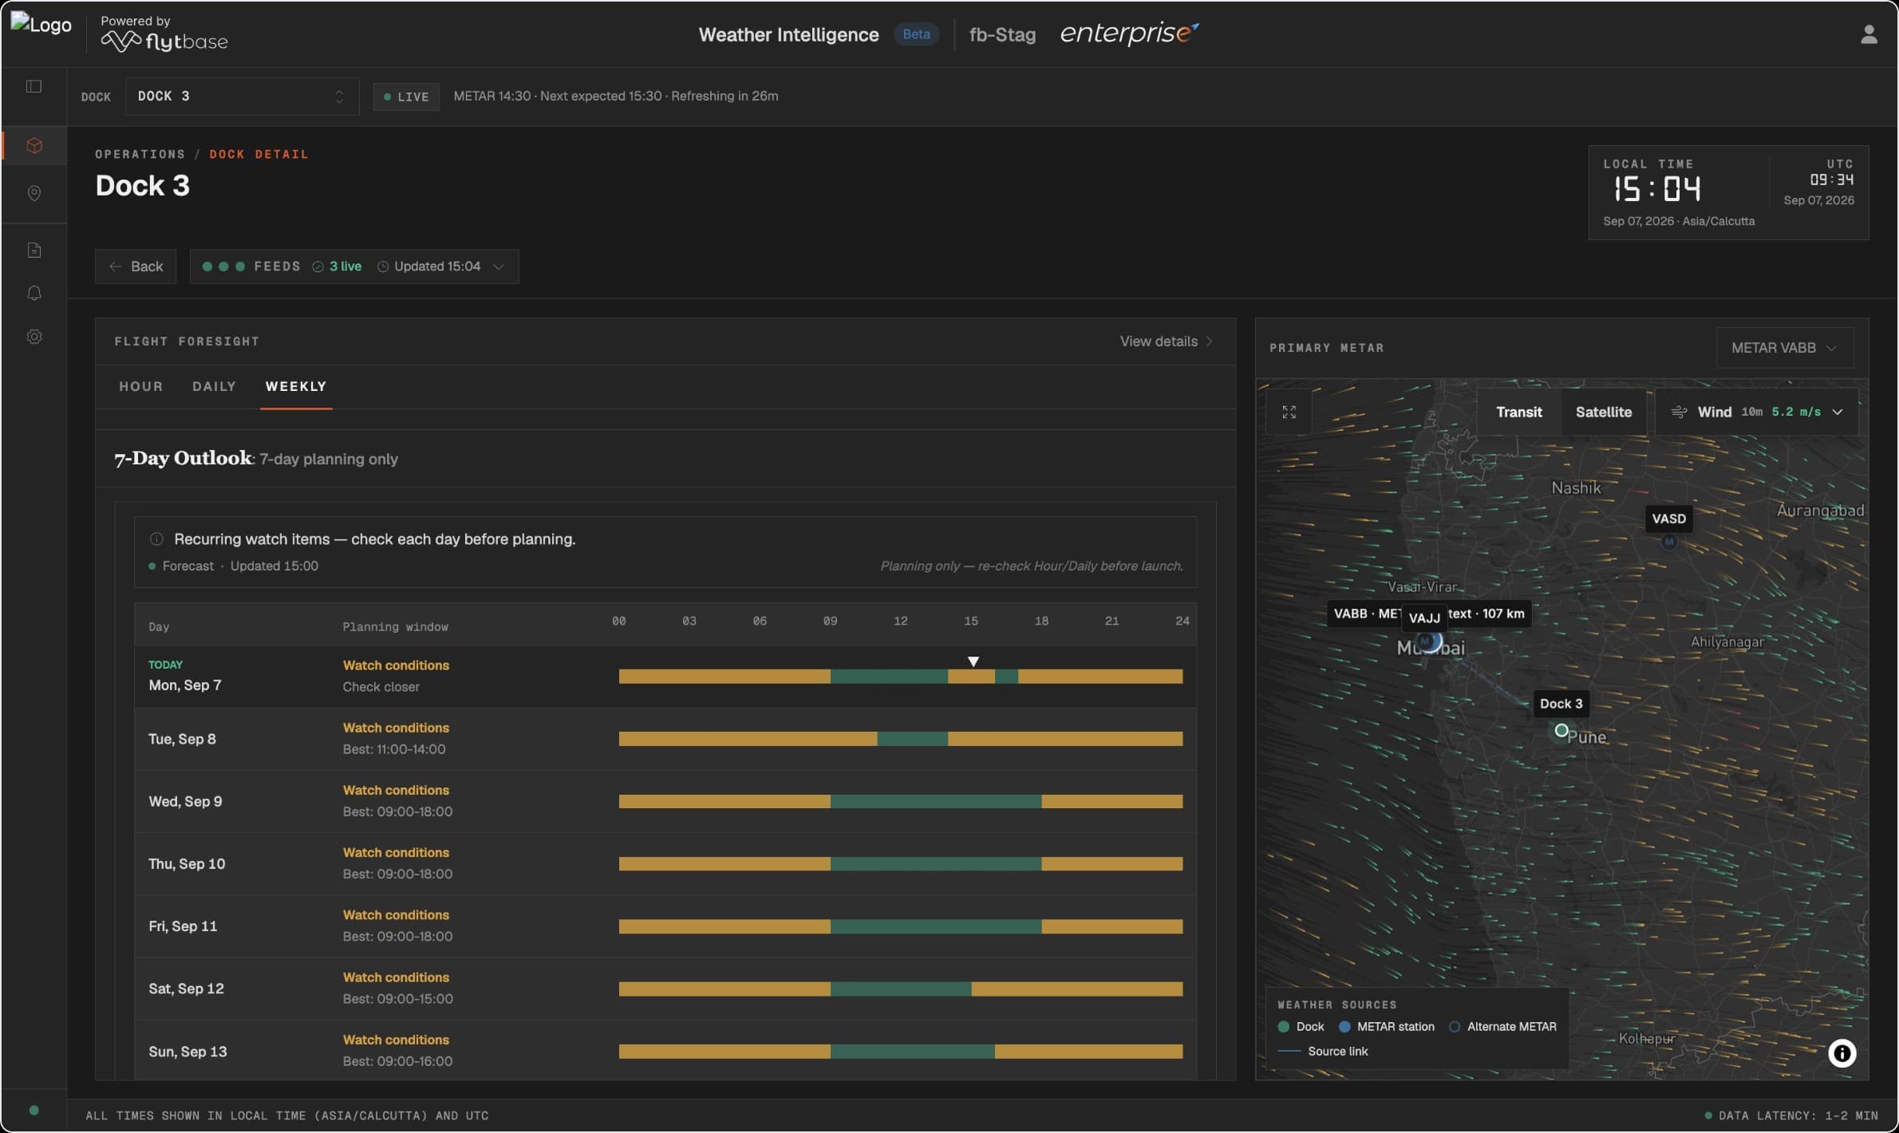Select the Fri, Sep 11 row
This screenshot has width=1899, height=1133.
(x=665, y=926)
